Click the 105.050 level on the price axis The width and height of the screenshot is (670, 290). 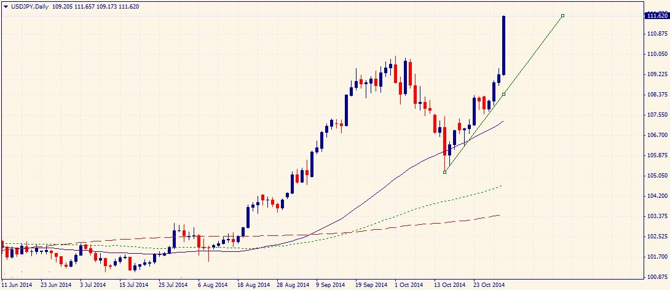(656, 176)
